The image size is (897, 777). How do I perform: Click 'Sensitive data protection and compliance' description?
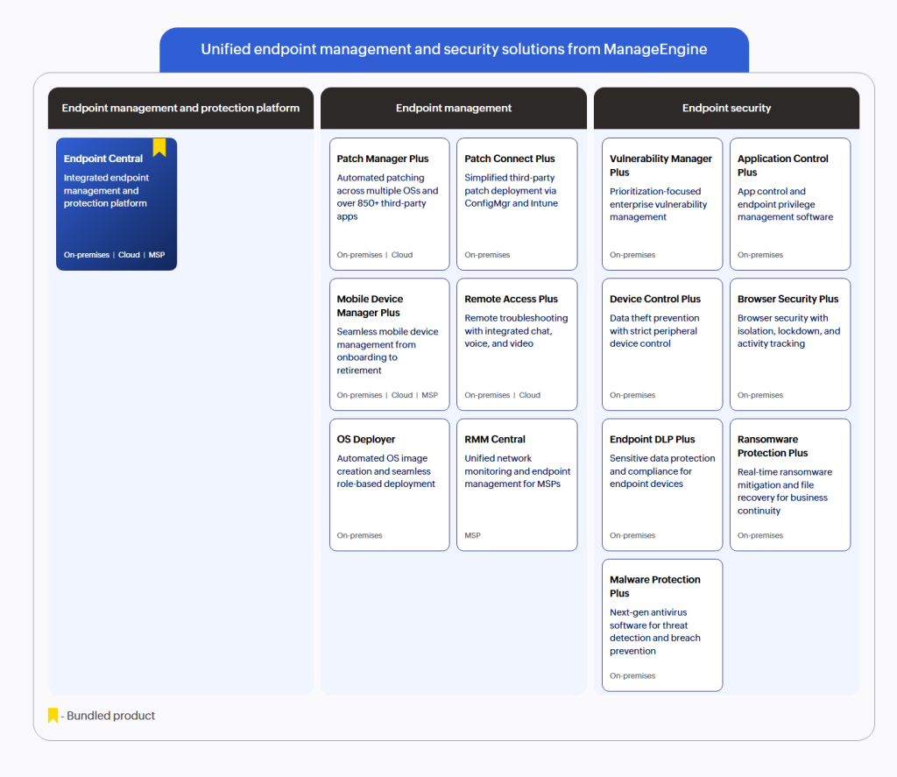[662, 471]
